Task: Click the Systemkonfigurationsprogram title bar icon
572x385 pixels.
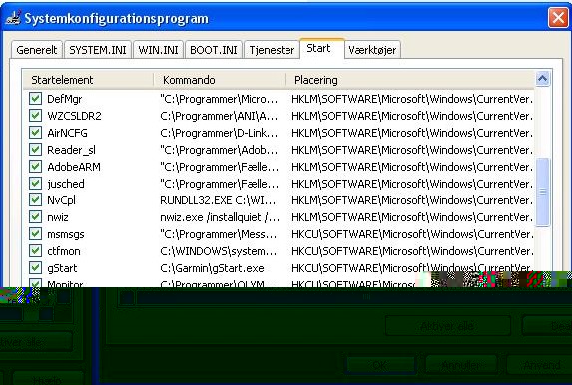Action: (x=13, y=18)
